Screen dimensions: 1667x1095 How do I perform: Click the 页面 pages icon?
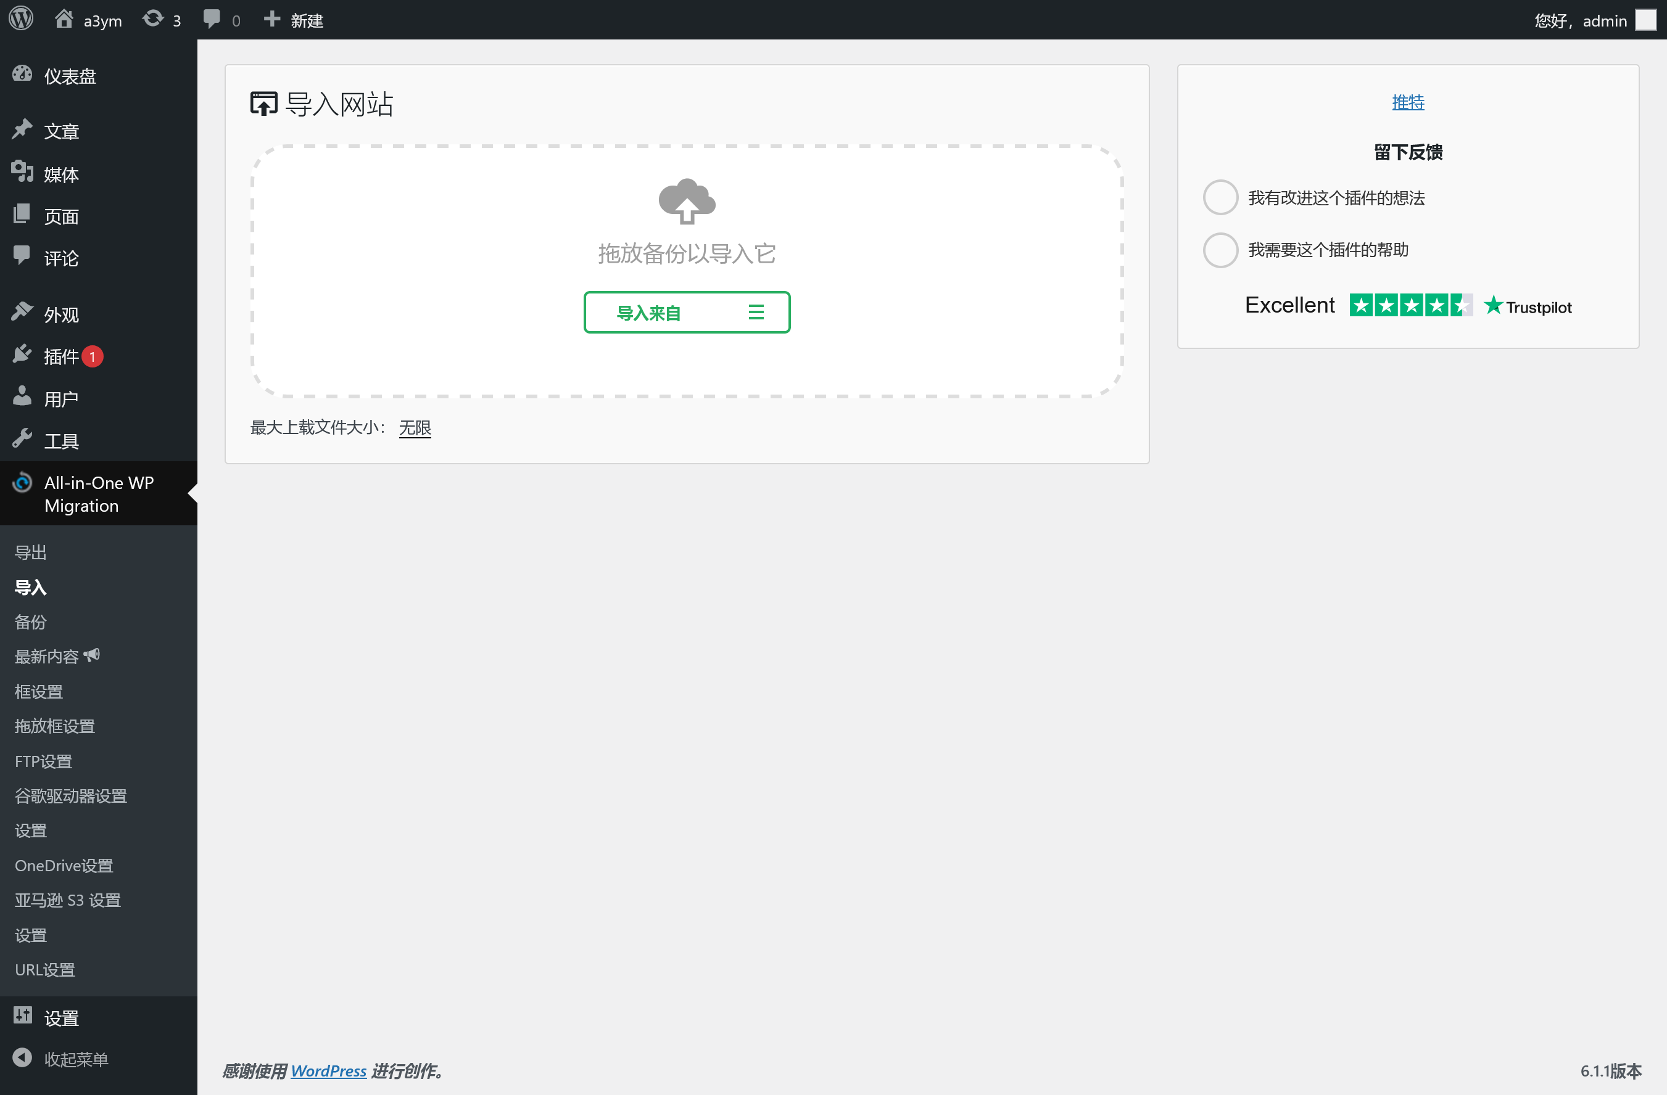[22, 214]
